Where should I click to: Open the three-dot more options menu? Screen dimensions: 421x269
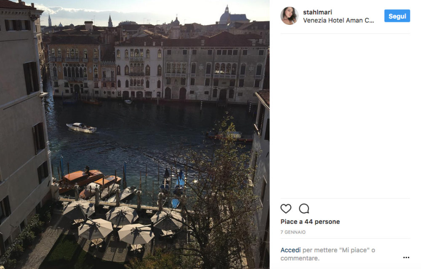pos(406,258)
